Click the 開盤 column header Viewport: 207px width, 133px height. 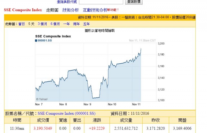pyautogui.click(x=182, y=120)
